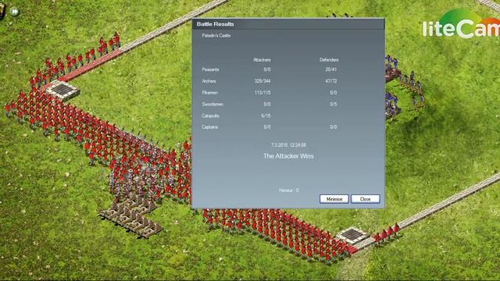This screenshot has height=281, width=500.
Task: Click the Battle Results title bar
Action: 288,24
